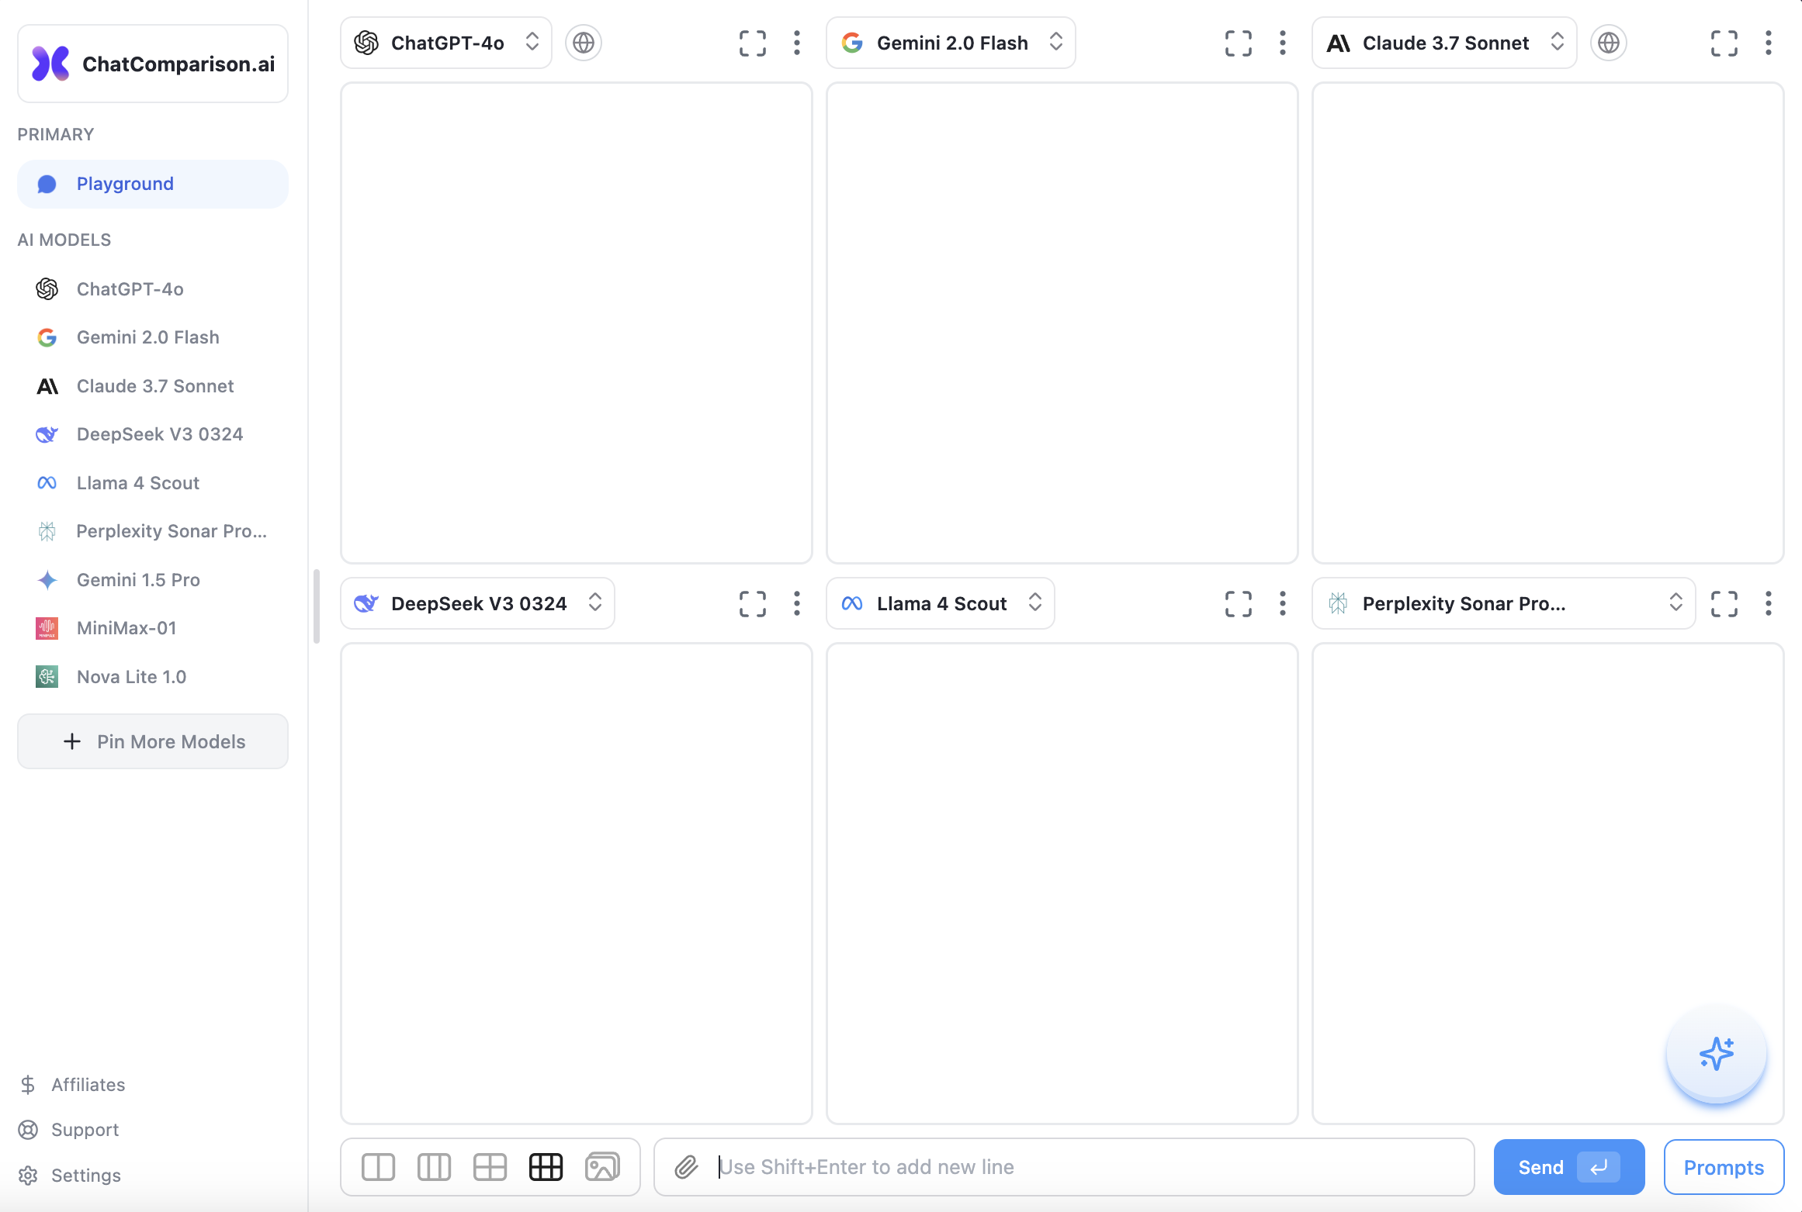Attach a file with the paperclip icon

point(687,1167)
